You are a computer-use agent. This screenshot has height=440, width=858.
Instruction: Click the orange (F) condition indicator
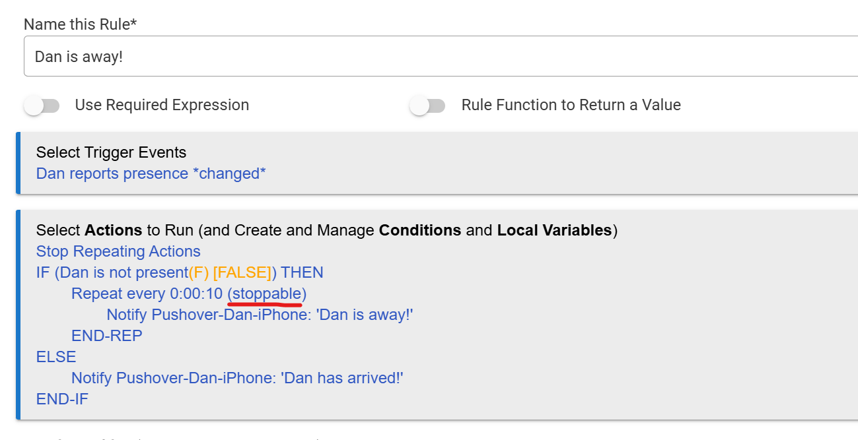coord(199,272)
